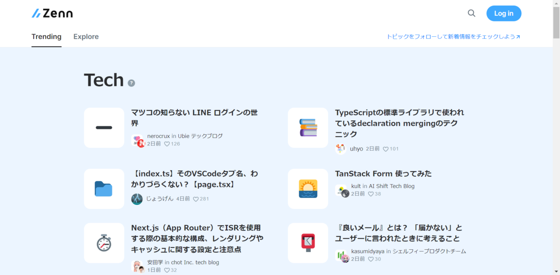Open the sunrise emoji article thumbnail
The width and height of the screenshot is (560, 275).
(308, 189)
